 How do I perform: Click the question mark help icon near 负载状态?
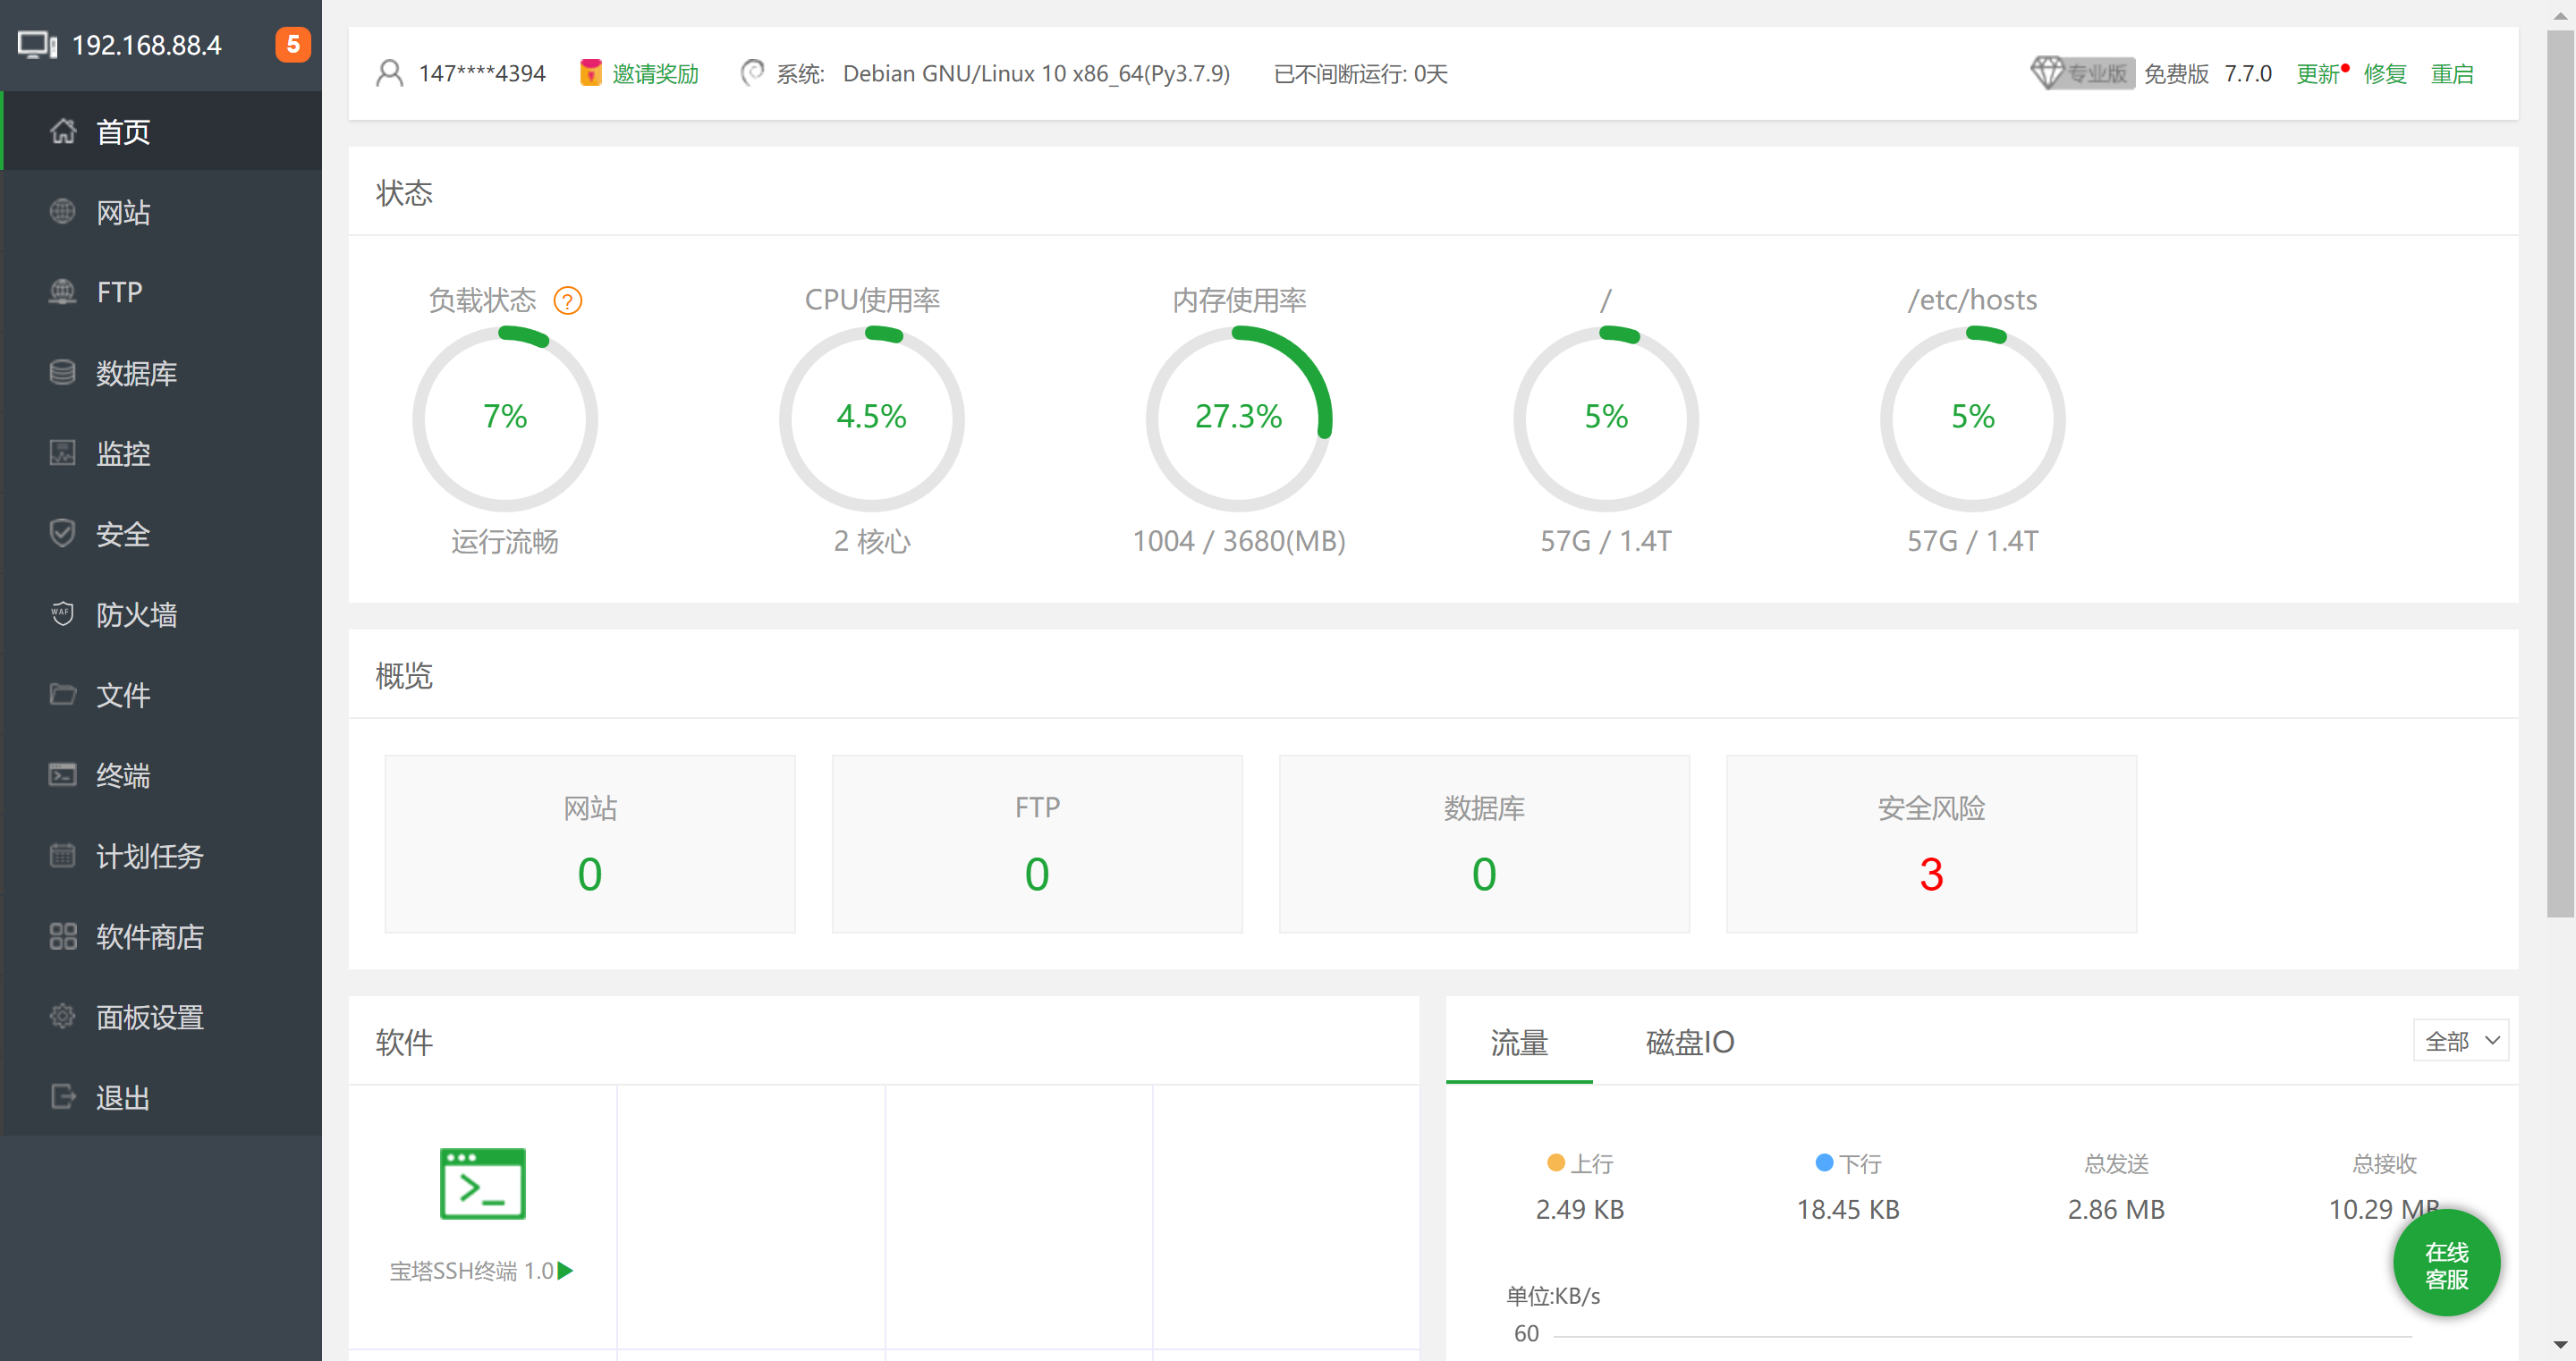[568, 300]
